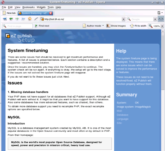
Task: Click the page favicon in address bar
Action: point(42,19)
